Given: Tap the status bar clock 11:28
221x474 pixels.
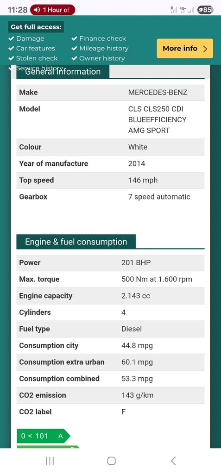Looking at the screenshot, I should click(x=17, y=10).
